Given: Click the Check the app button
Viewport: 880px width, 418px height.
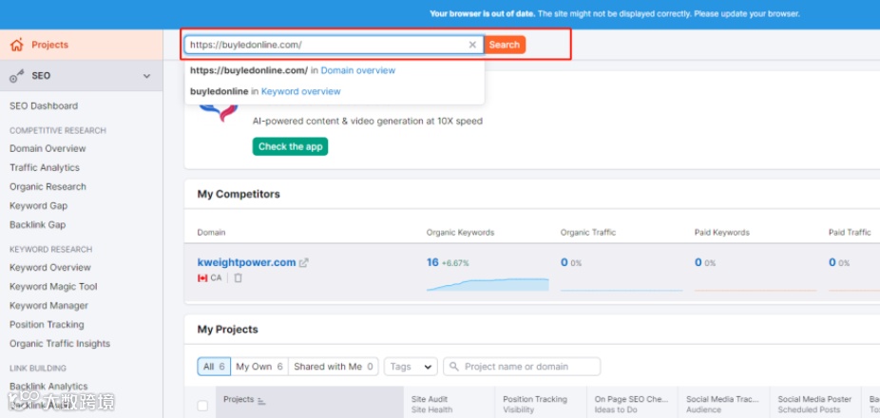Looking at the screenshot, I should click(290, 146).
